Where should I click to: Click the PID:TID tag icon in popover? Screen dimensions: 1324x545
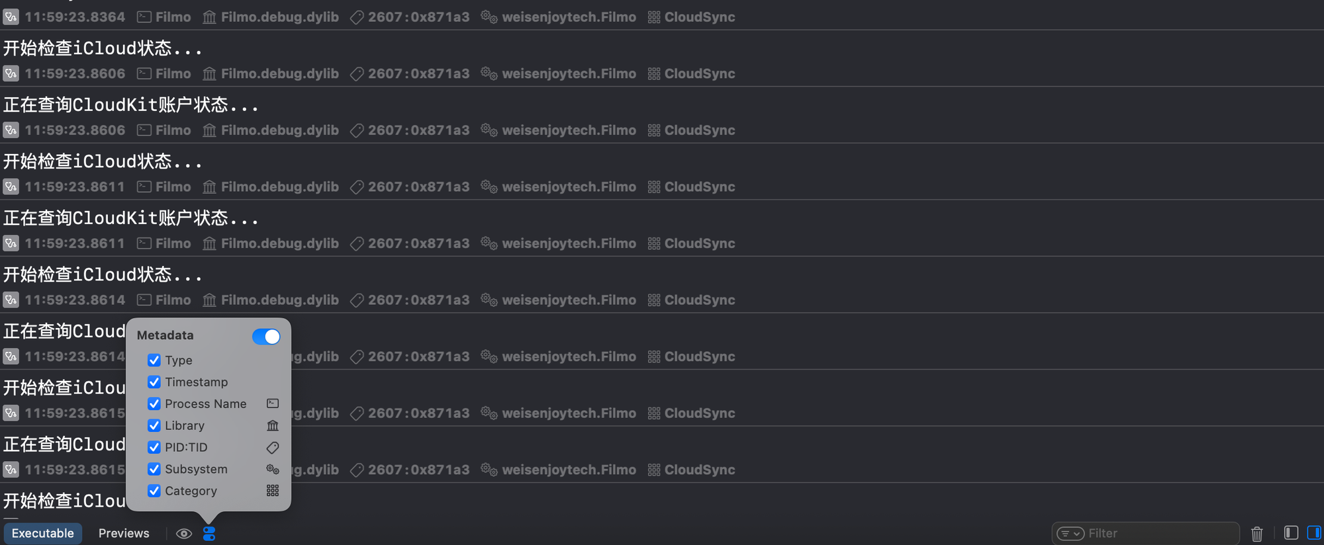pos(272,448)
